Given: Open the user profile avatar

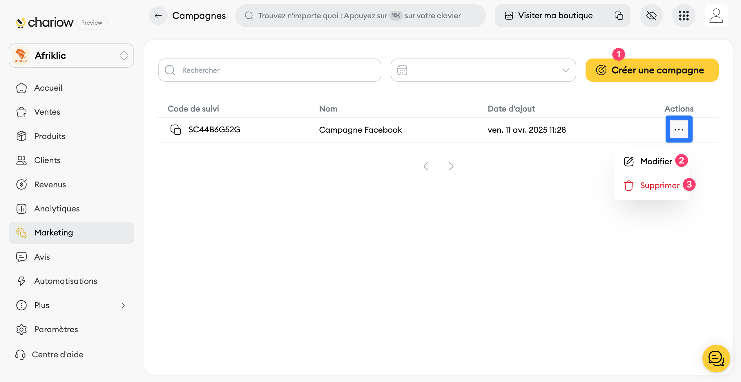Looking at the screenshot, I should [716, 16].
